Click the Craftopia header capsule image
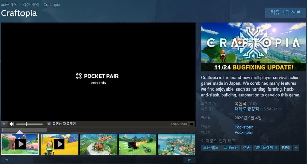 253,47
